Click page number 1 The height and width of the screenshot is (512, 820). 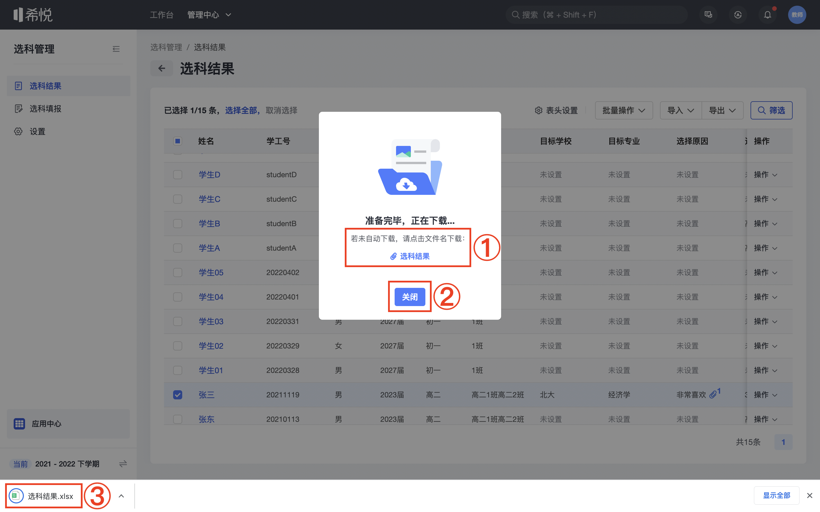pos(783,442)
